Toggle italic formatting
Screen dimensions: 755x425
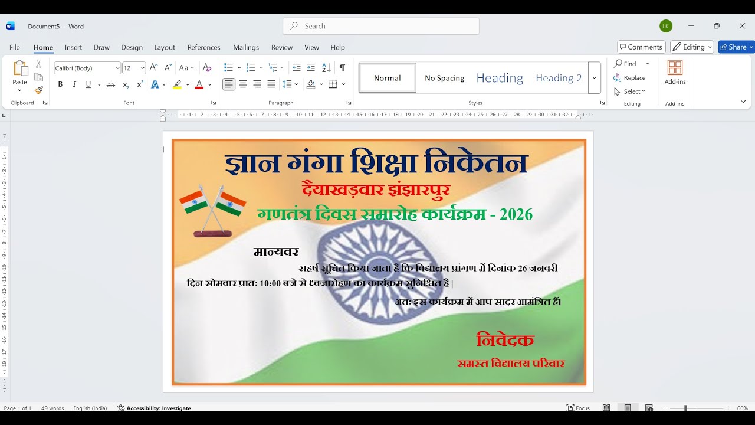[74, 84]
